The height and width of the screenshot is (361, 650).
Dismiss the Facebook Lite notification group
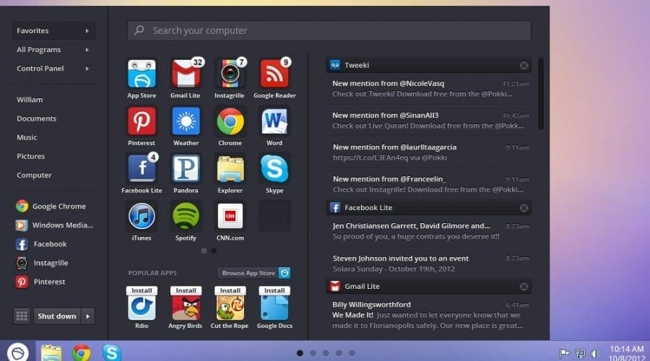(524, 208)
